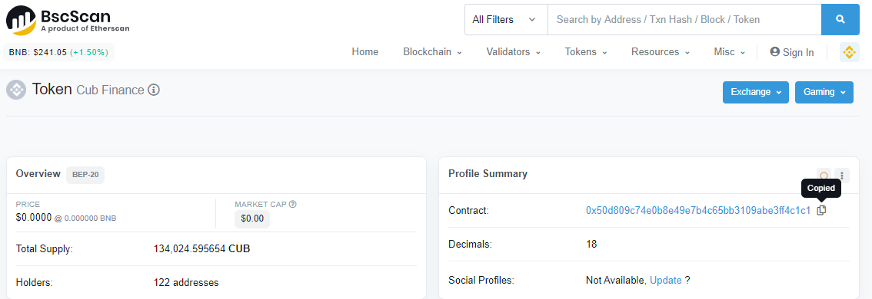This screenshot has height=299, width=872.
Task: Click the Binance chain icon in navbar
Action: (x=849, y=52)
